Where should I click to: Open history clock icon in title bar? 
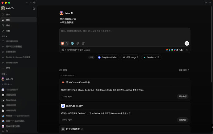(x=34, y=2)
